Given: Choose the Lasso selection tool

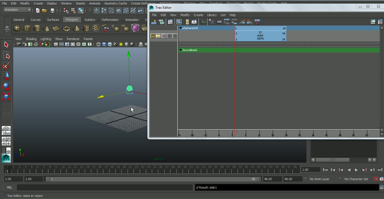Looking at the screenshot, I should pyautogui.click(x=6, y=55).
